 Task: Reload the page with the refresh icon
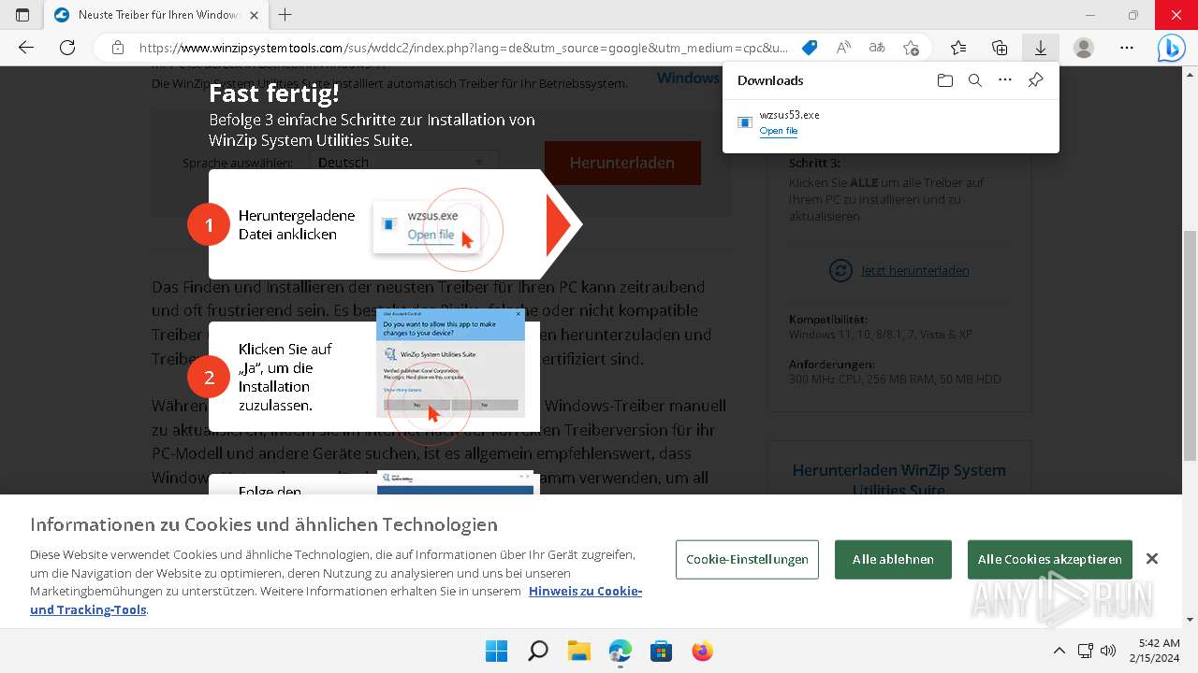coord(67,47)
